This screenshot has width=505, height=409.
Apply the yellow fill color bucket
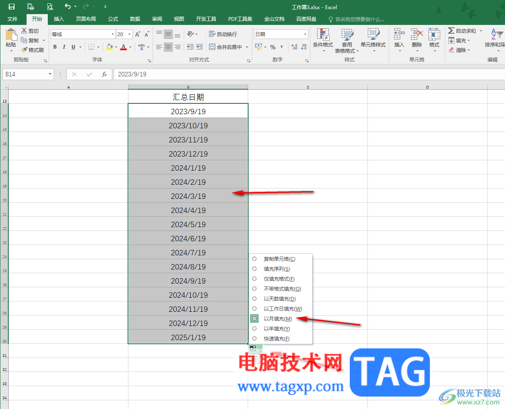pyautogui.click(x=109, y=47)
